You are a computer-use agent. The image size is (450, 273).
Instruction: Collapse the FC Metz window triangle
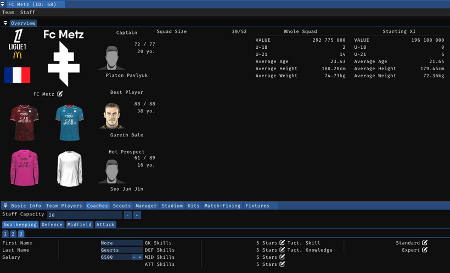[3, 4]
